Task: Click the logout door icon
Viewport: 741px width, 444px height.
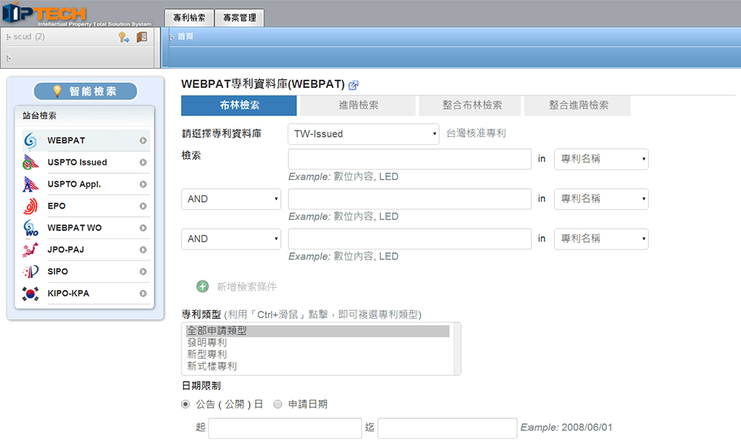Action: [x=142, y=37]
